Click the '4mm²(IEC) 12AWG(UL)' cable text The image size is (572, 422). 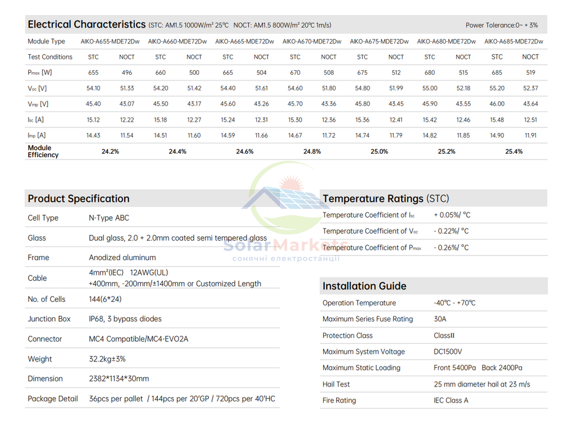[128, 273]
